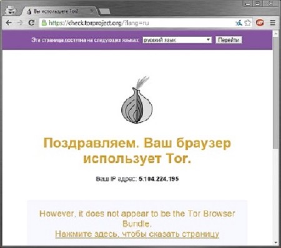Screen dimensions: 281x248
Task: Open the Chrome hamburger menu
Action: coord(272,22)
